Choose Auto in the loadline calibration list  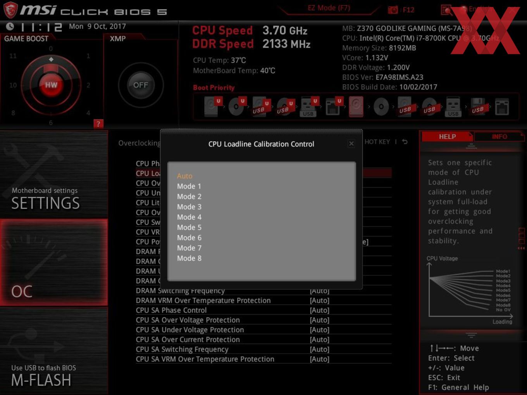click(x=184, y=176)
